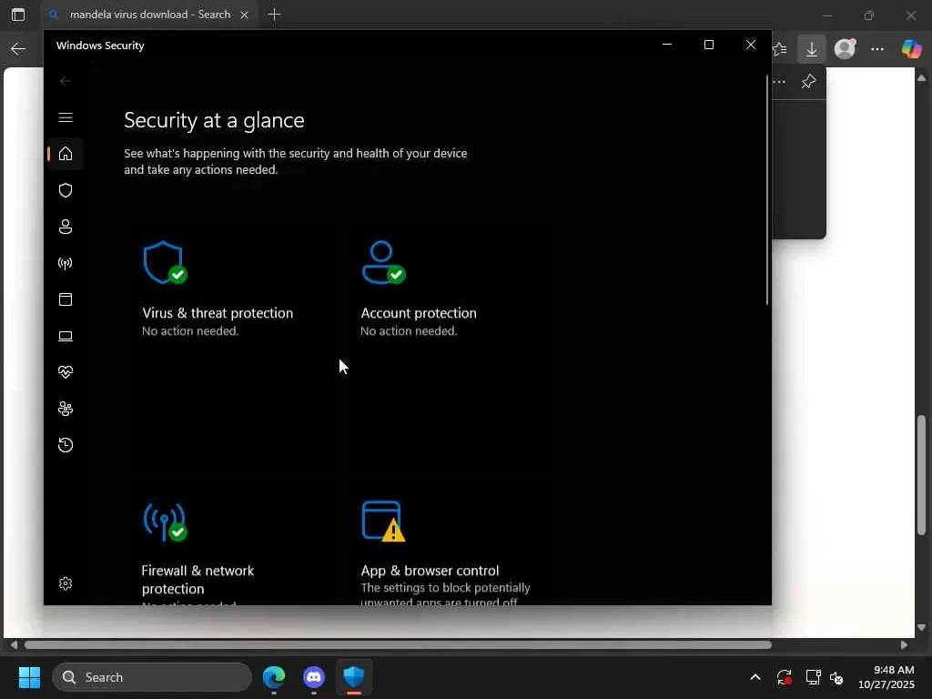Click network display tray icon
The height and width of the screenshot is (699, 932).
click(x=813, y=677)
